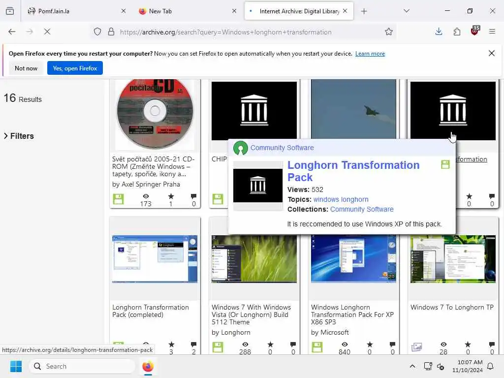Click floppy icon on by Microsoft card

point(317,347)
